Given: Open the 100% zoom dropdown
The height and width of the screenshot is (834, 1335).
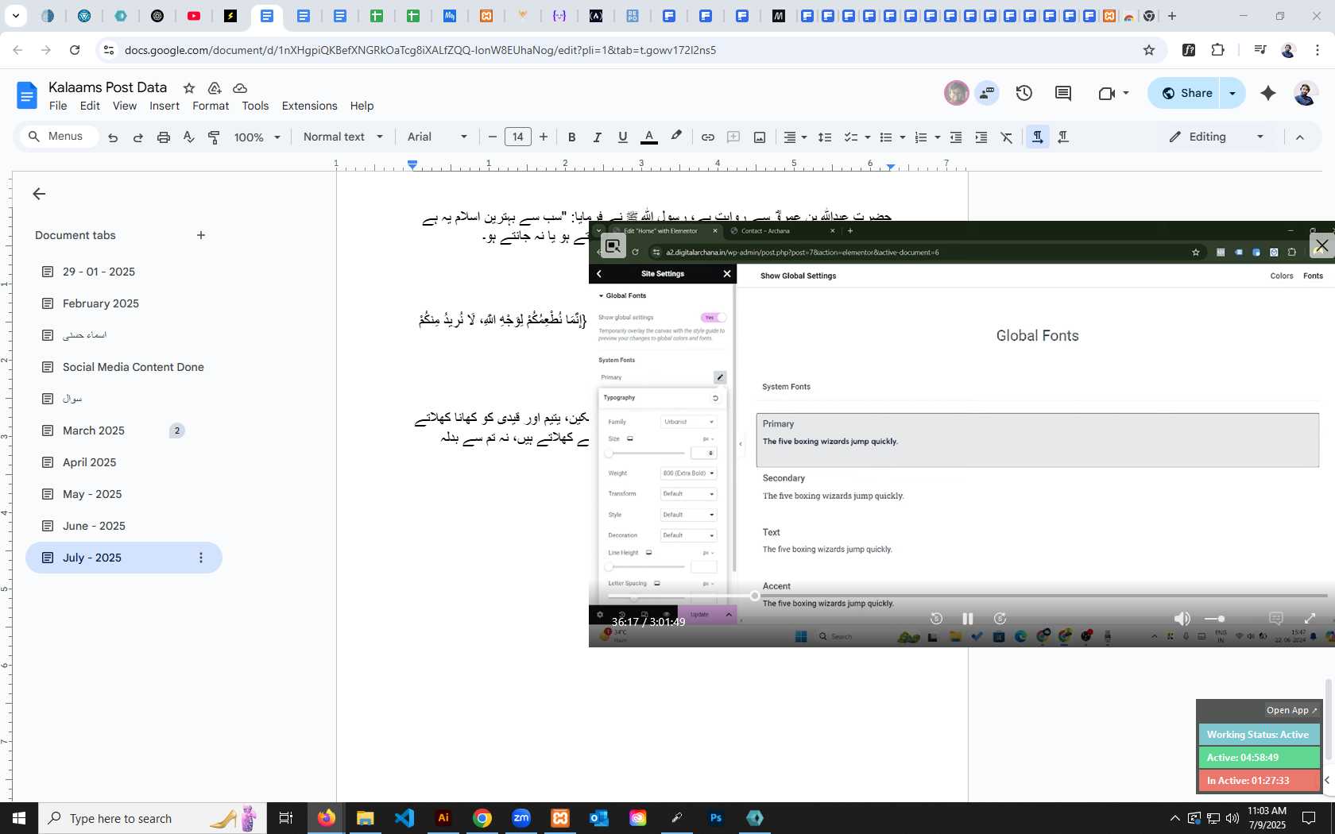Looking at the screenshot, I should point(257,137).
